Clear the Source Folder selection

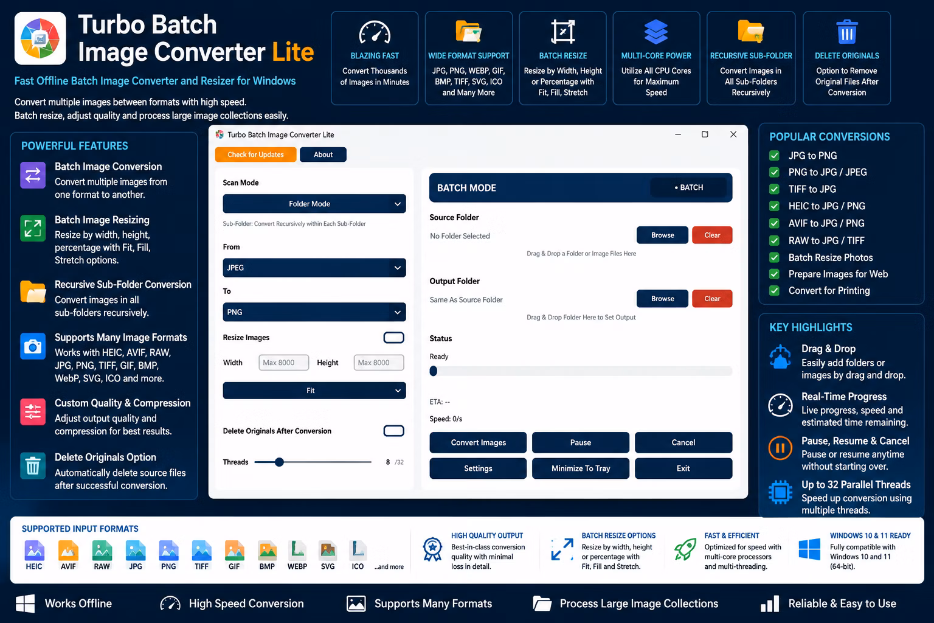(x=712, y=235)
